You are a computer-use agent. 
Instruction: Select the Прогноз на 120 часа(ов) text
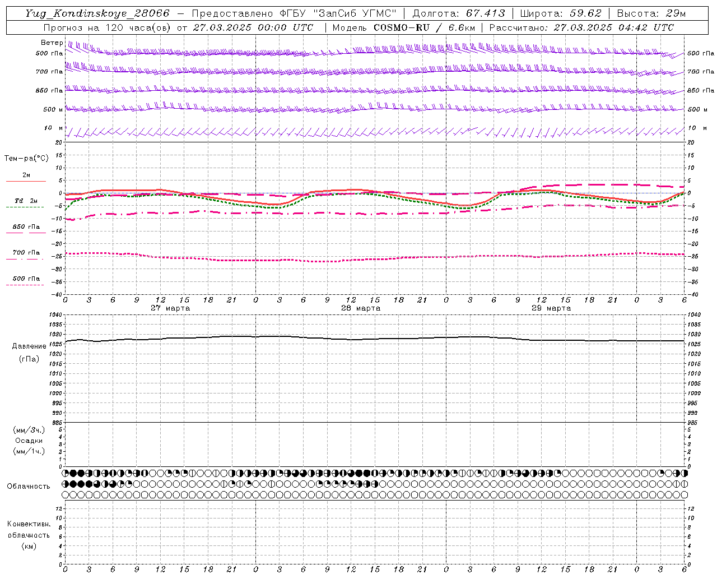pyautogui.click(x=108, y=27)
